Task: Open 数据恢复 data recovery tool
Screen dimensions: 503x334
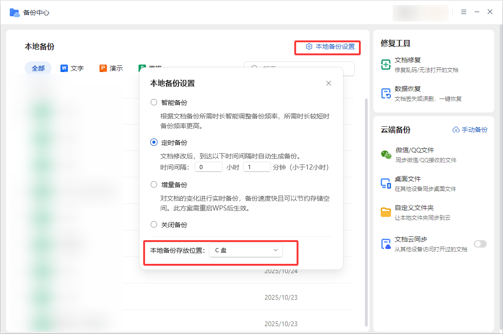Action: pyautogui.click(x=386, y=93)
